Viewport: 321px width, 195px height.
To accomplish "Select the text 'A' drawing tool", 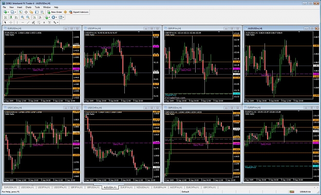I will point(44,23).
